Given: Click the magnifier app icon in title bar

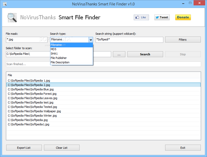Looking at the screenshot, I should (x=5, y=4).
